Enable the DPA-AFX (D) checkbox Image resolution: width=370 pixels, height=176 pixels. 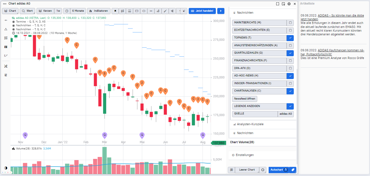(290, 68)
